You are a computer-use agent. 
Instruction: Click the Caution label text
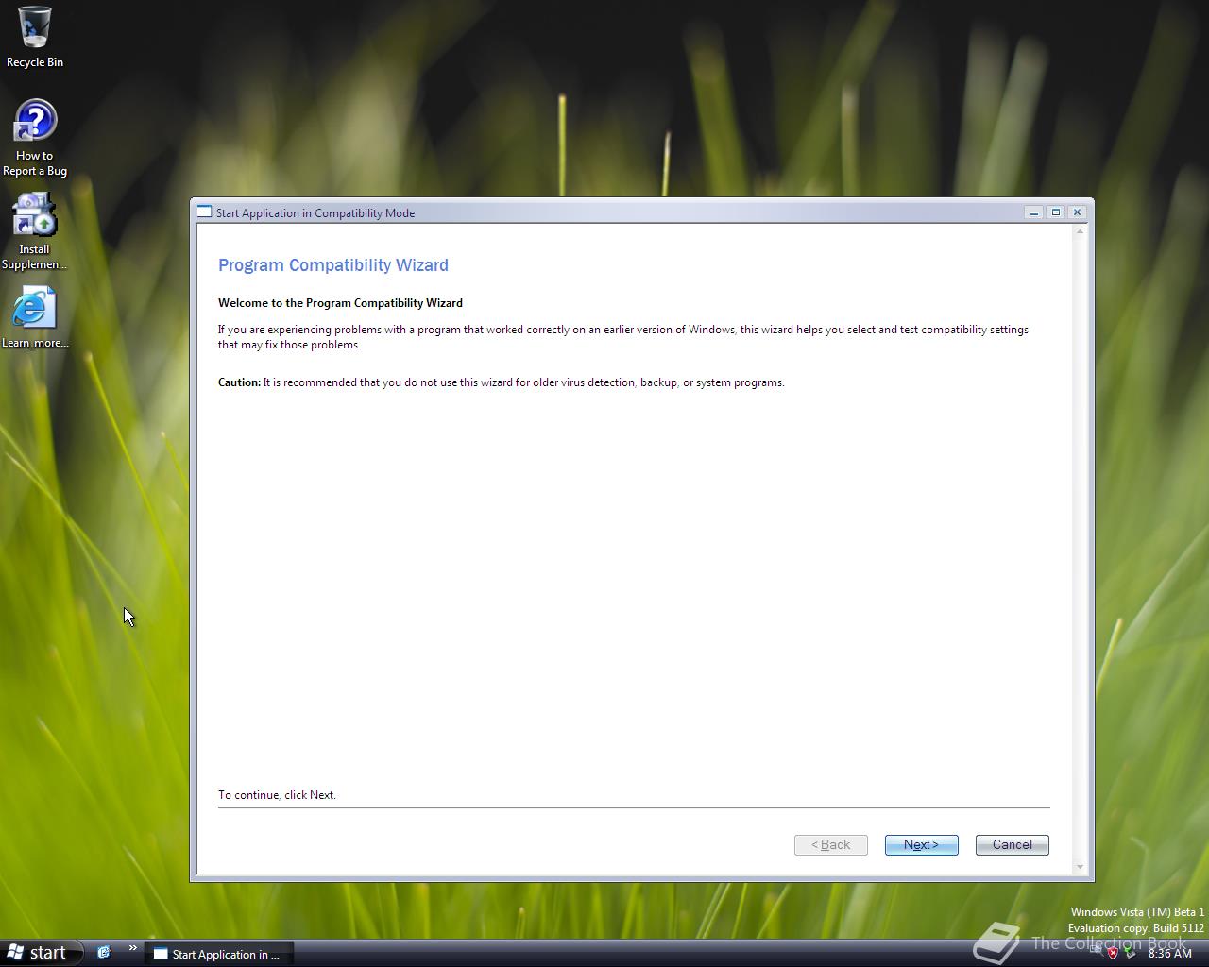tap(239, 382)
